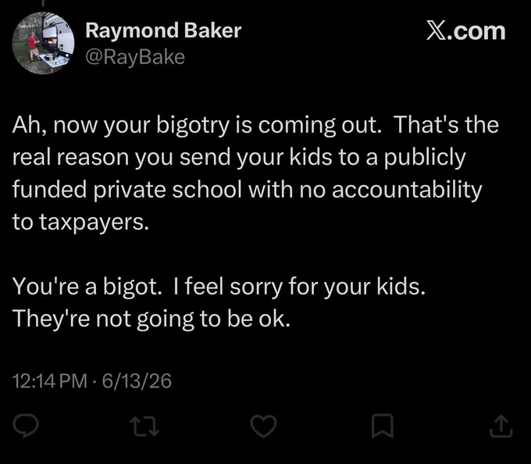Repost the tweet using the arrows icon

145,427
